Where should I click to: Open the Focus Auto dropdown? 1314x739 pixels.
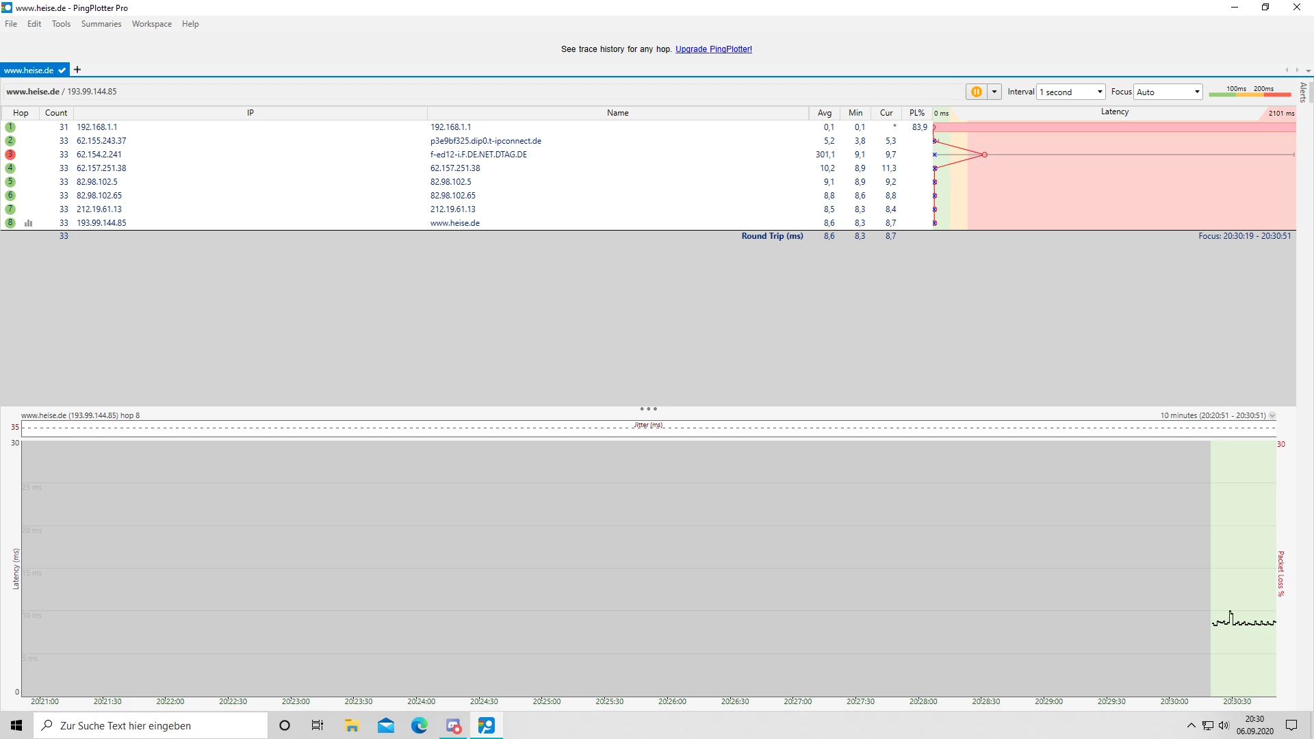coord(1168,92)
